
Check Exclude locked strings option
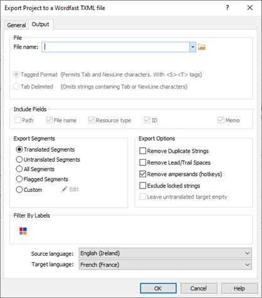[142, 185]
